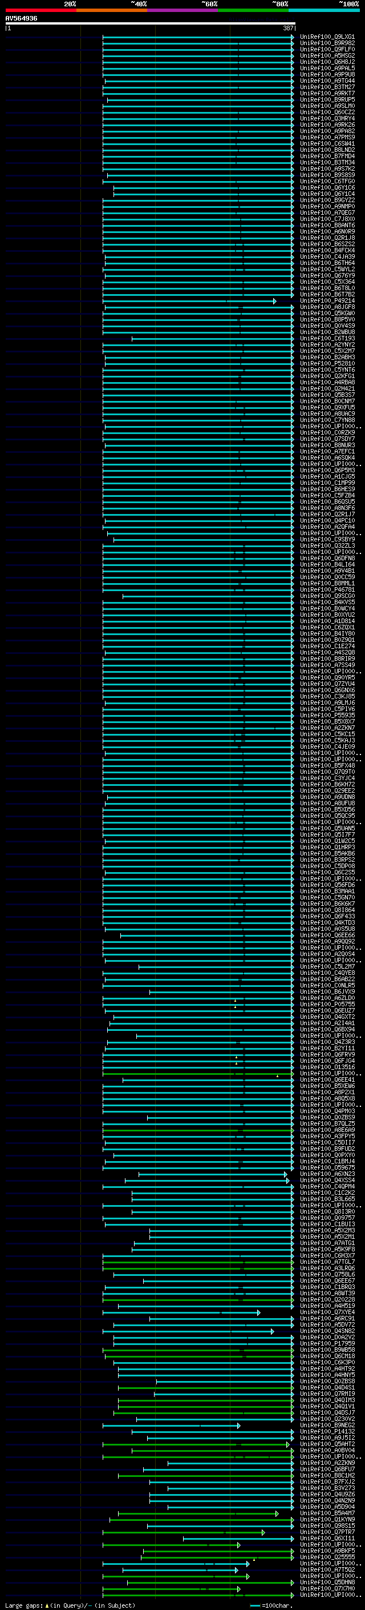365x1610 pixels.
Task: Open UniRef100_Q20228 hit
Action: click(327, 1299)
